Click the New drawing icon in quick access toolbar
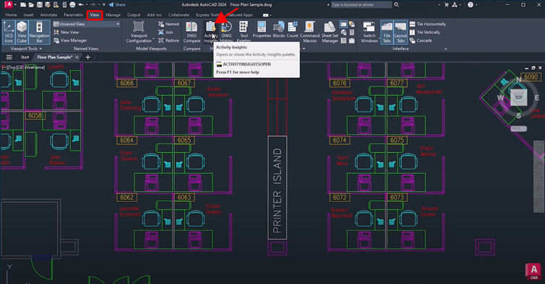Image resolution: width=545 pixels, height=284 pixels. [23, 5]
